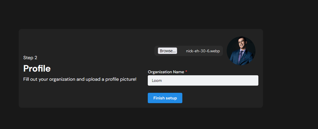This screenshot has width=318, height=129.
Task: Click the purple tie in the avatar photo
Action: pyautogui.click(x=240, y=57)
